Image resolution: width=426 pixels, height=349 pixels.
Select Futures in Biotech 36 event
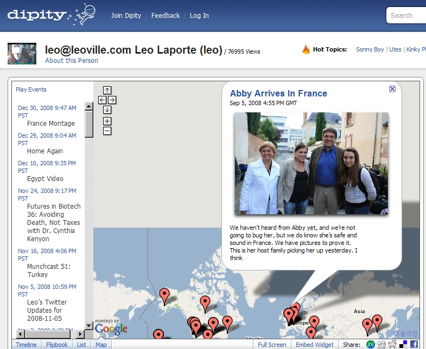pos(54,223)
